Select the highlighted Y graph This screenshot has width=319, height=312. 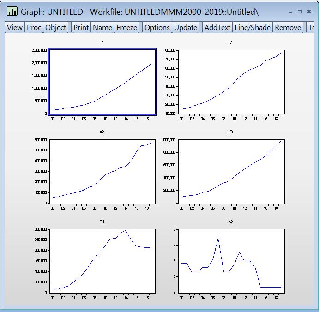tap(102, 82)
